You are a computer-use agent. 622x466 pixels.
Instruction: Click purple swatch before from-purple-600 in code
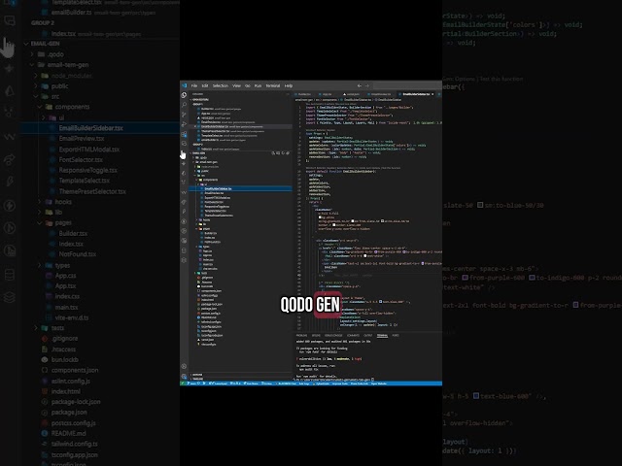tap(376, 252)
